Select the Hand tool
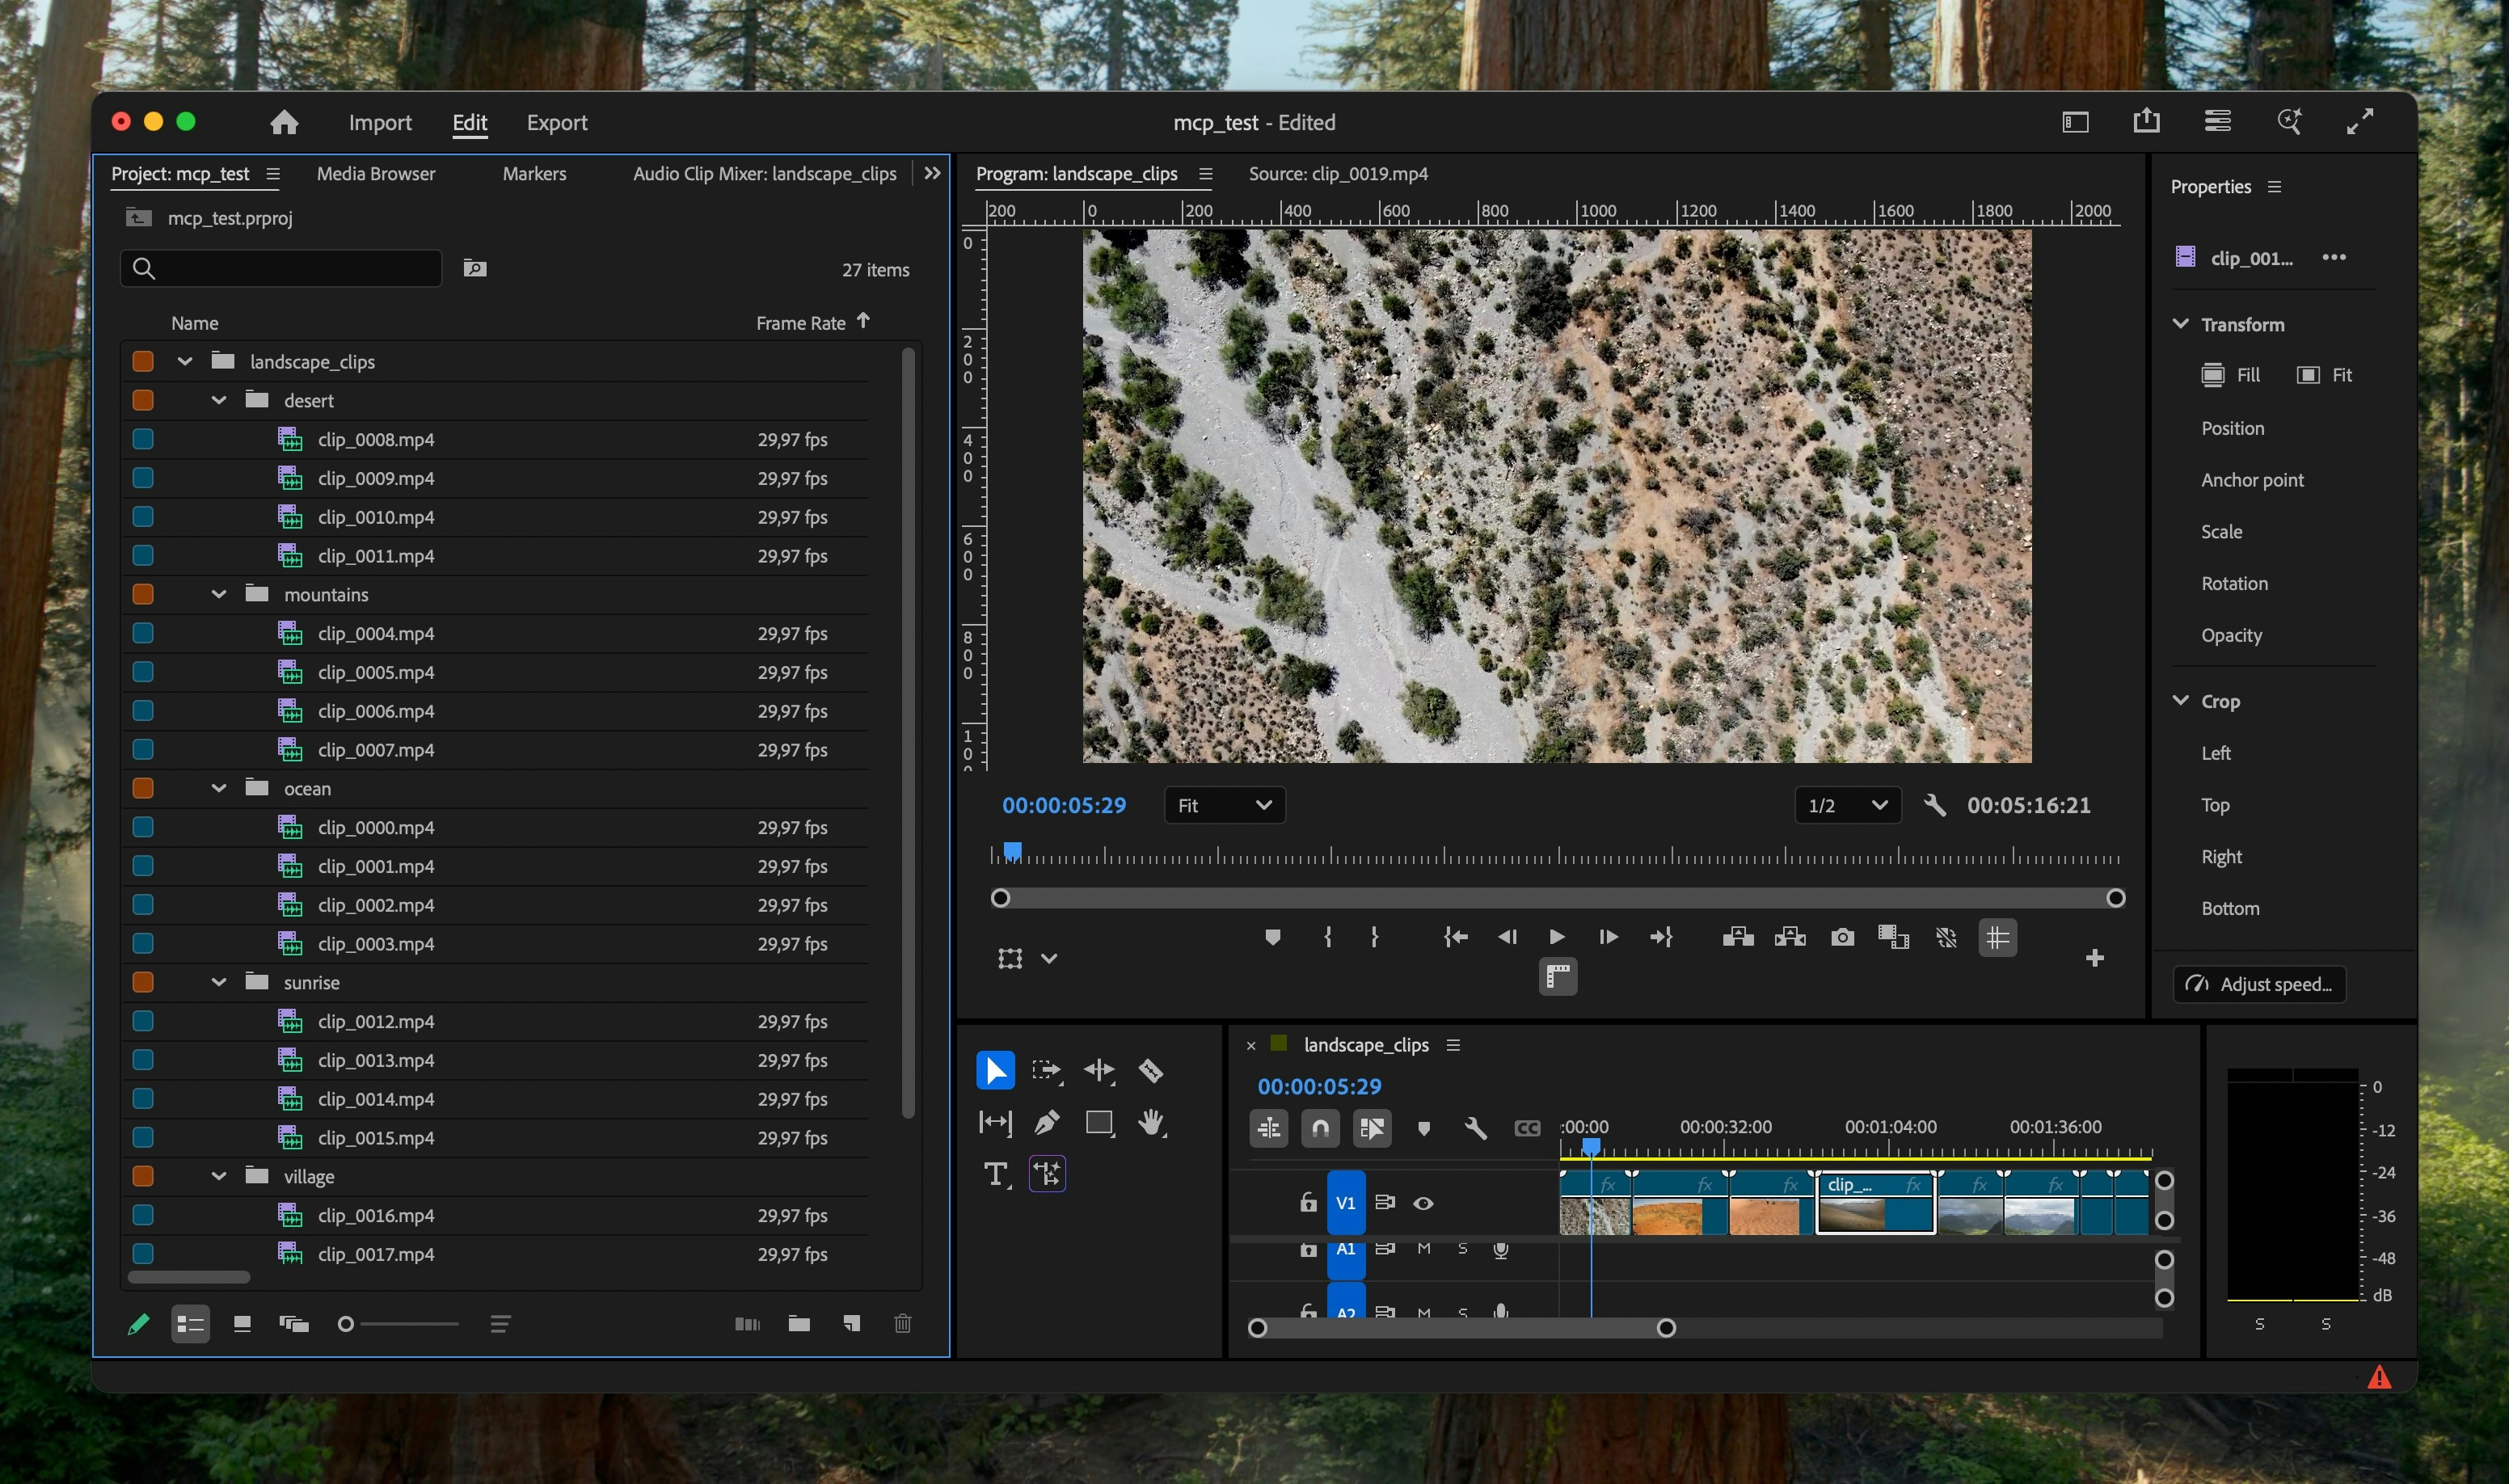The width and height of the screenshot is (2509, 1484). pyautogui.click(x=1151, y=1122)
